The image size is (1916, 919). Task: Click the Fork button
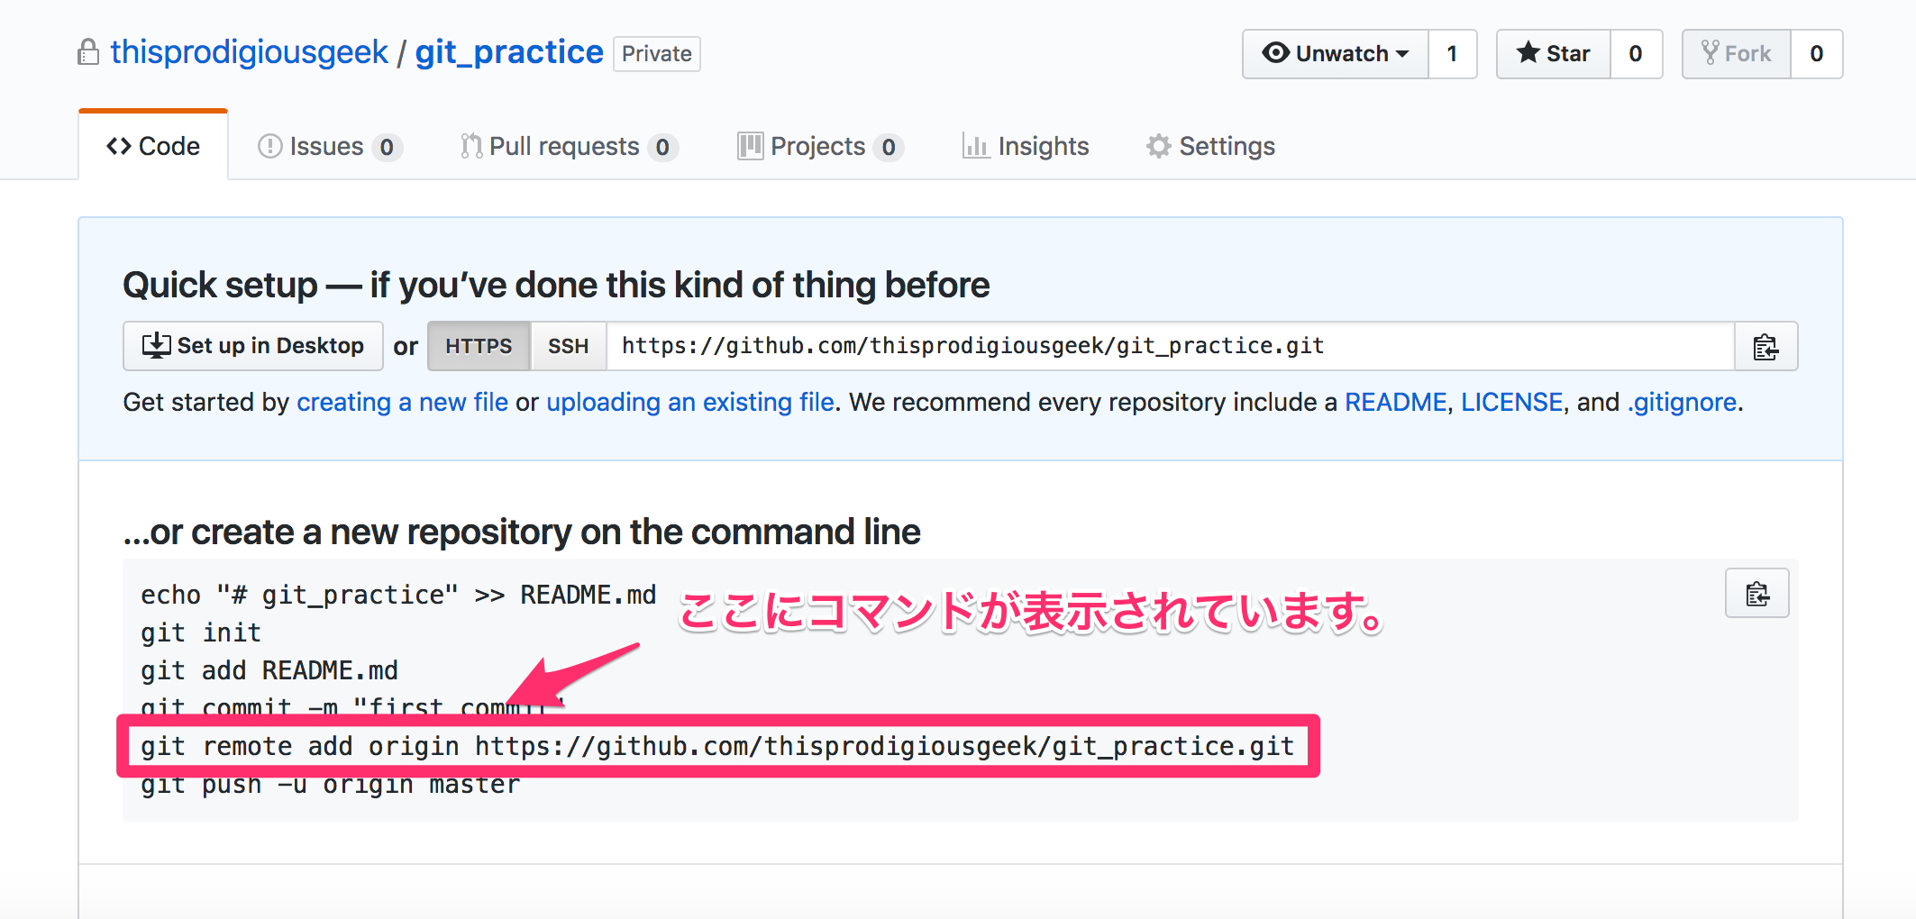click(x=1737, y=54)
